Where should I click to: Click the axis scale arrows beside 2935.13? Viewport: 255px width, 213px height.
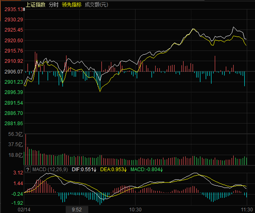[24, 9]
